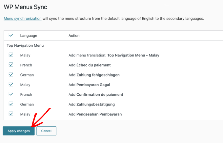Toggle the select-all checkbox in table header

[x=11, y=35]
